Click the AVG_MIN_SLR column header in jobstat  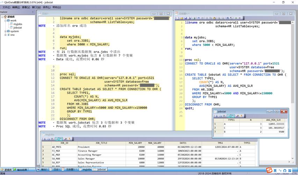(x=274, y=120)
